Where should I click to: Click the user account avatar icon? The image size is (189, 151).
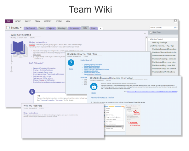tap(175, 21)
